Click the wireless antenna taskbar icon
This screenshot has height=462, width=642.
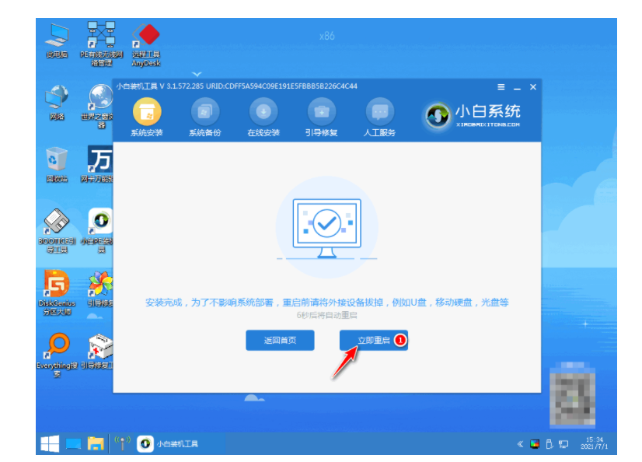(x=123, y=443)
